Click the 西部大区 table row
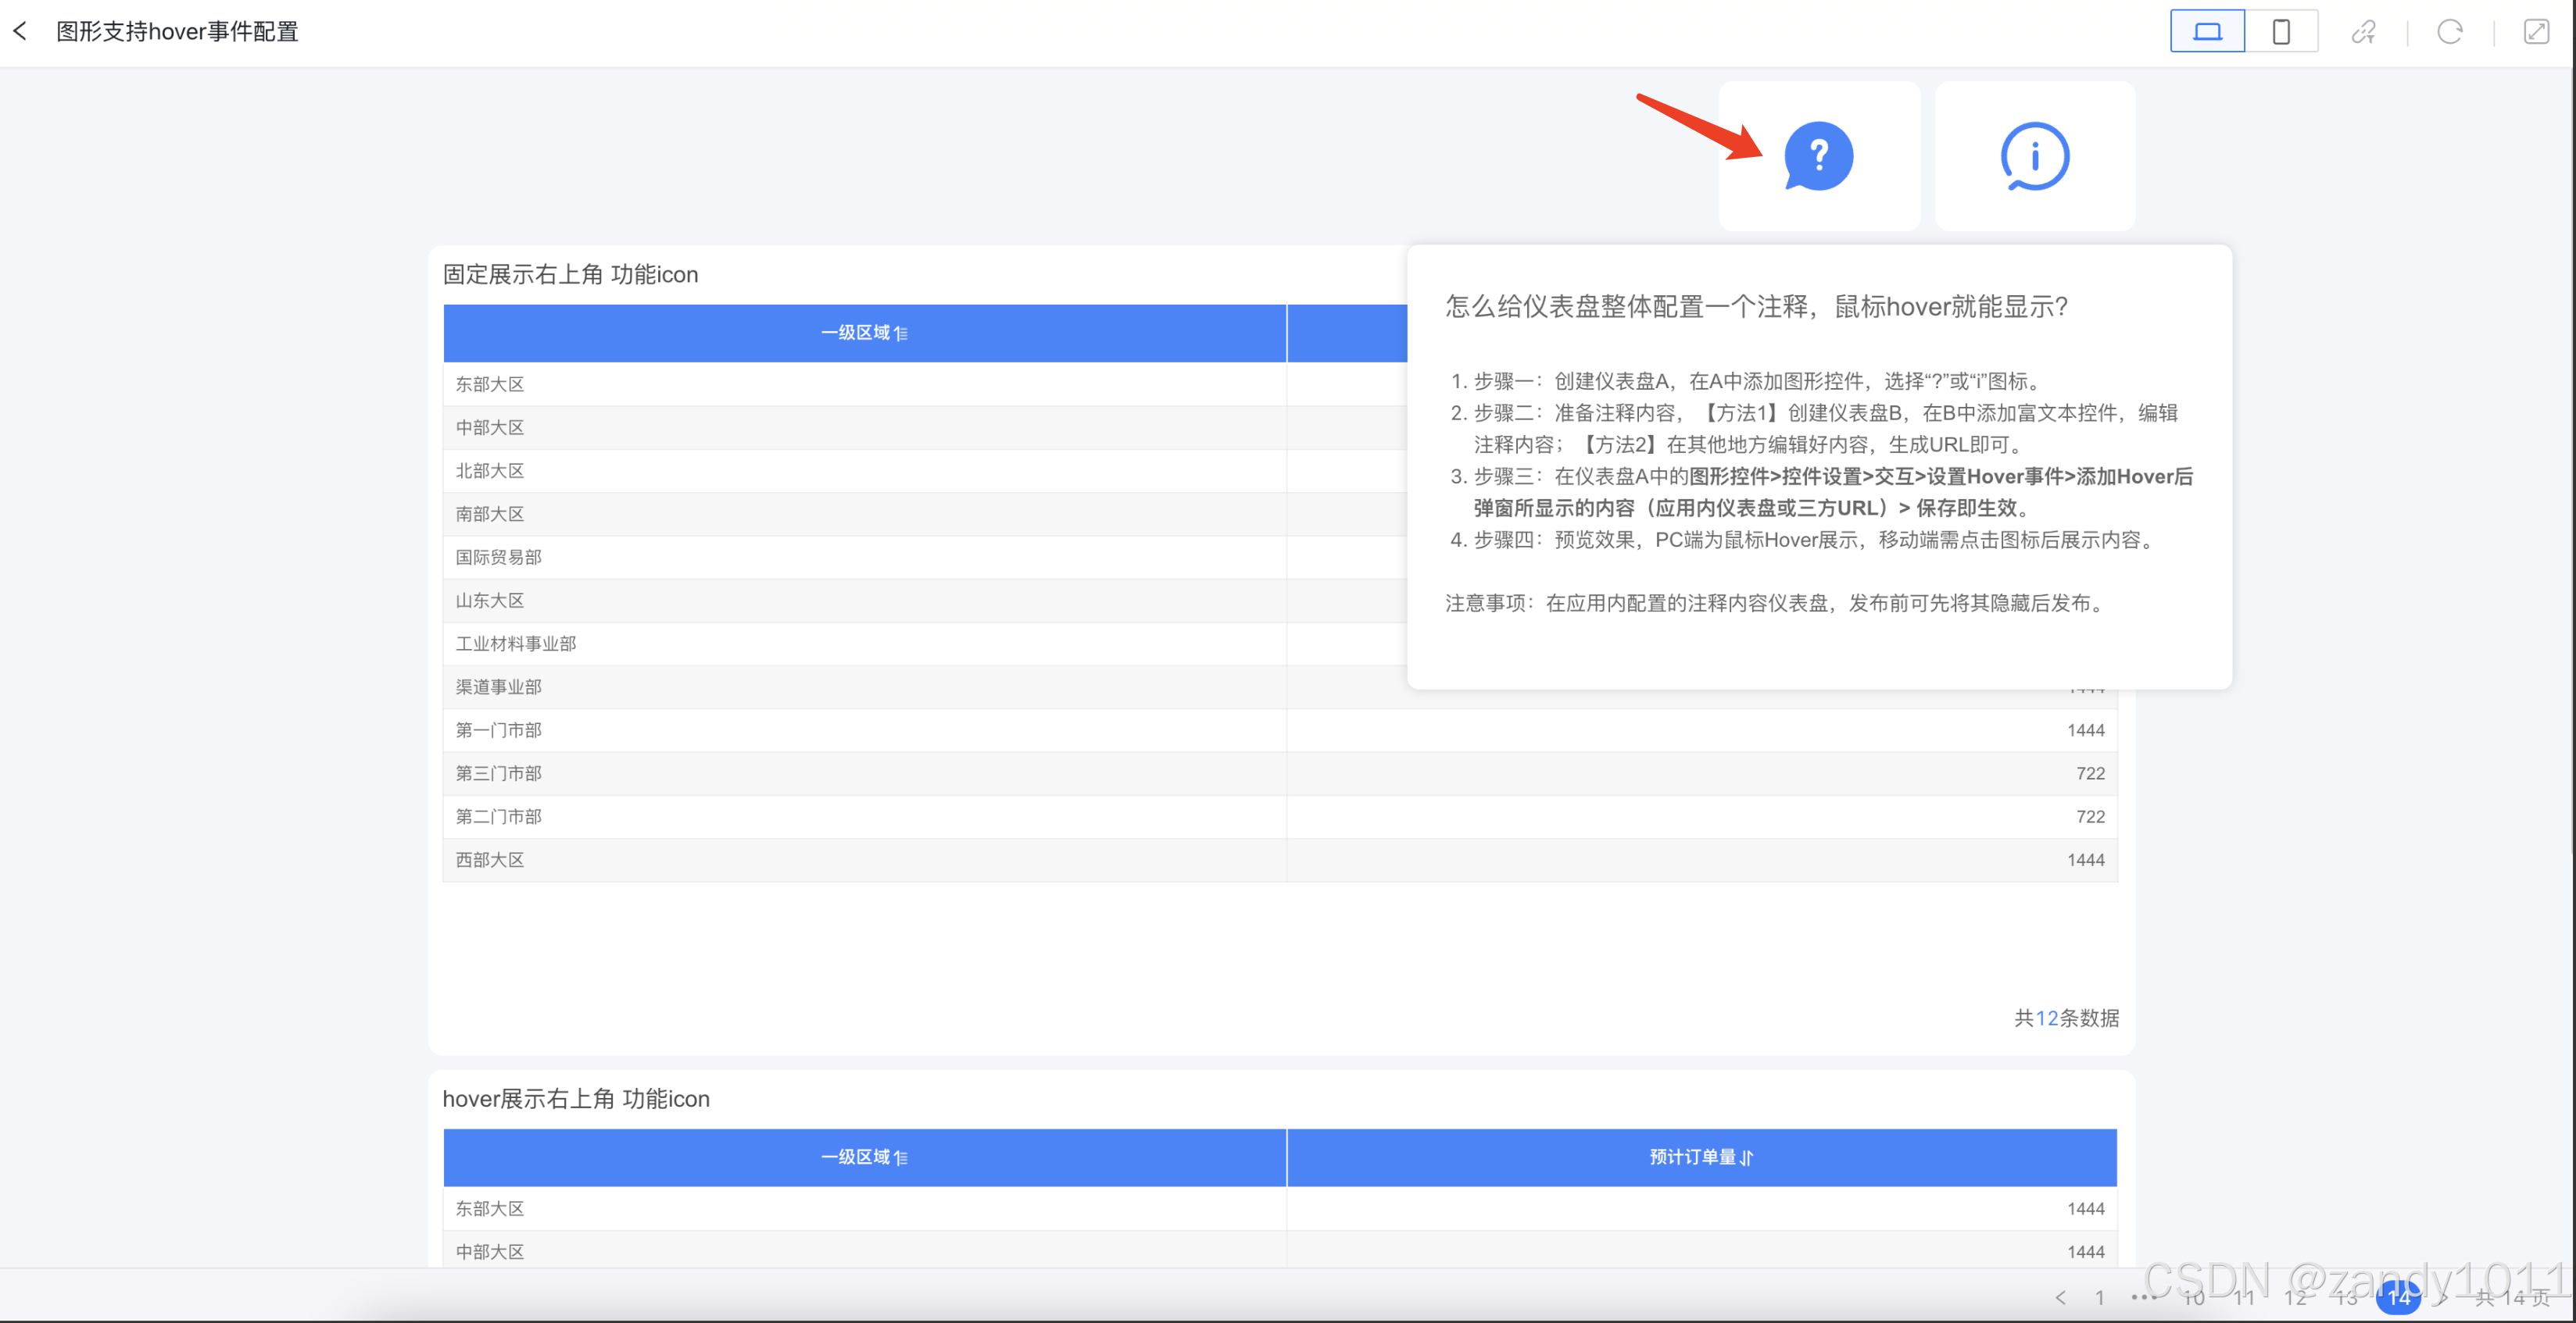 [x=490, y=859]
